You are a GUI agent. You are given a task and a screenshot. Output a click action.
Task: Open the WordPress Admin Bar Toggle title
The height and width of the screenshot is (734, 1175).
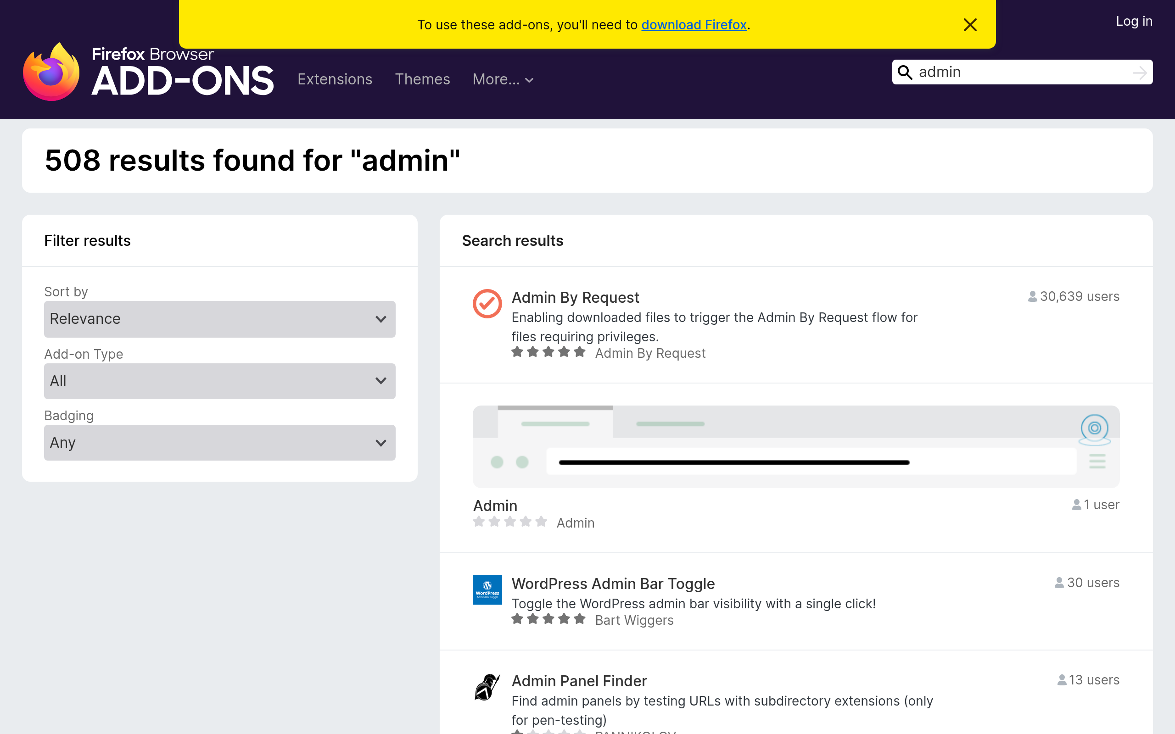613,584
